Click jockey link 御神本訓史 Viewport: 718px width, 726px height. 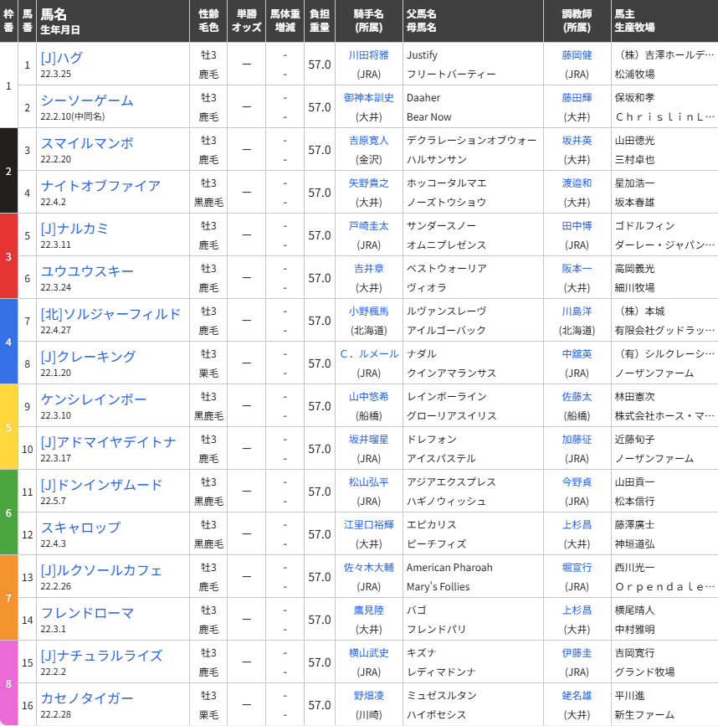[x=368, y=98]
